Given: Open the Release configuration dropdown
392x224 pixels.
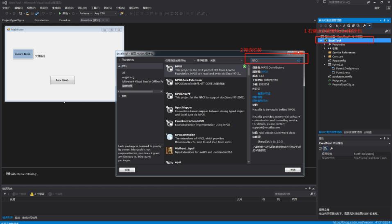Looking at the screenshot, I should (x=91, y=13).
